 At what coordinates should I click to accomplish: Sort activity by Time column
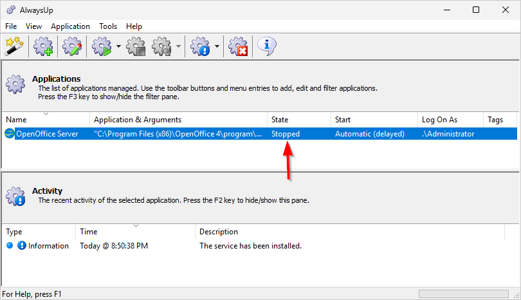(x=135, y=232)
